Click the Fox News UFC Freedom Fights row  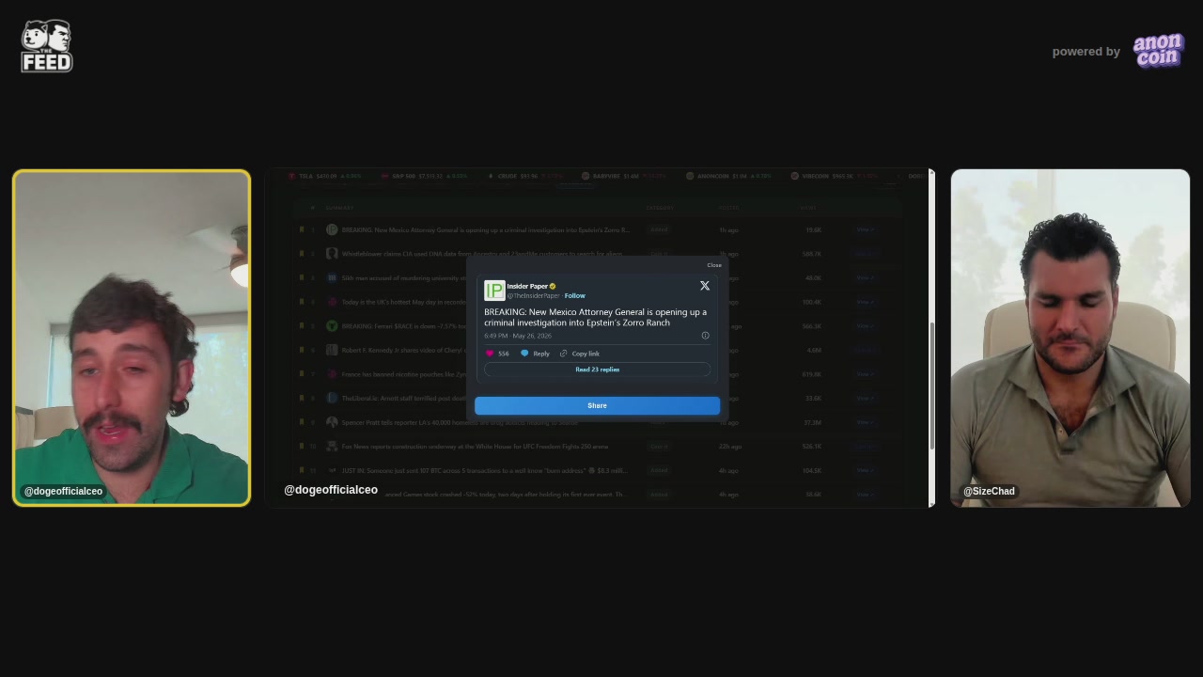(x=597, y=447)
